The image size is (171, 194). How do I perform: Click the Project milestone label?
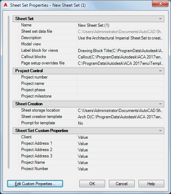(36, 96)
